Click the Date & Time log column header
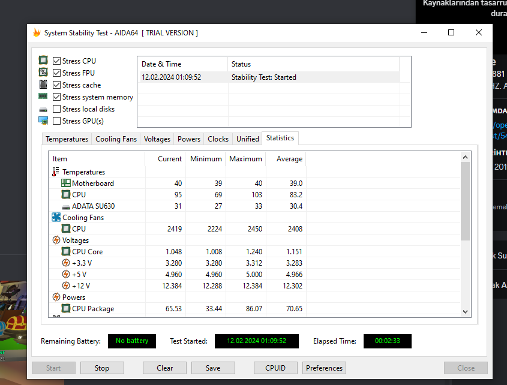This screenshot has width=507, height=385. 183,64
